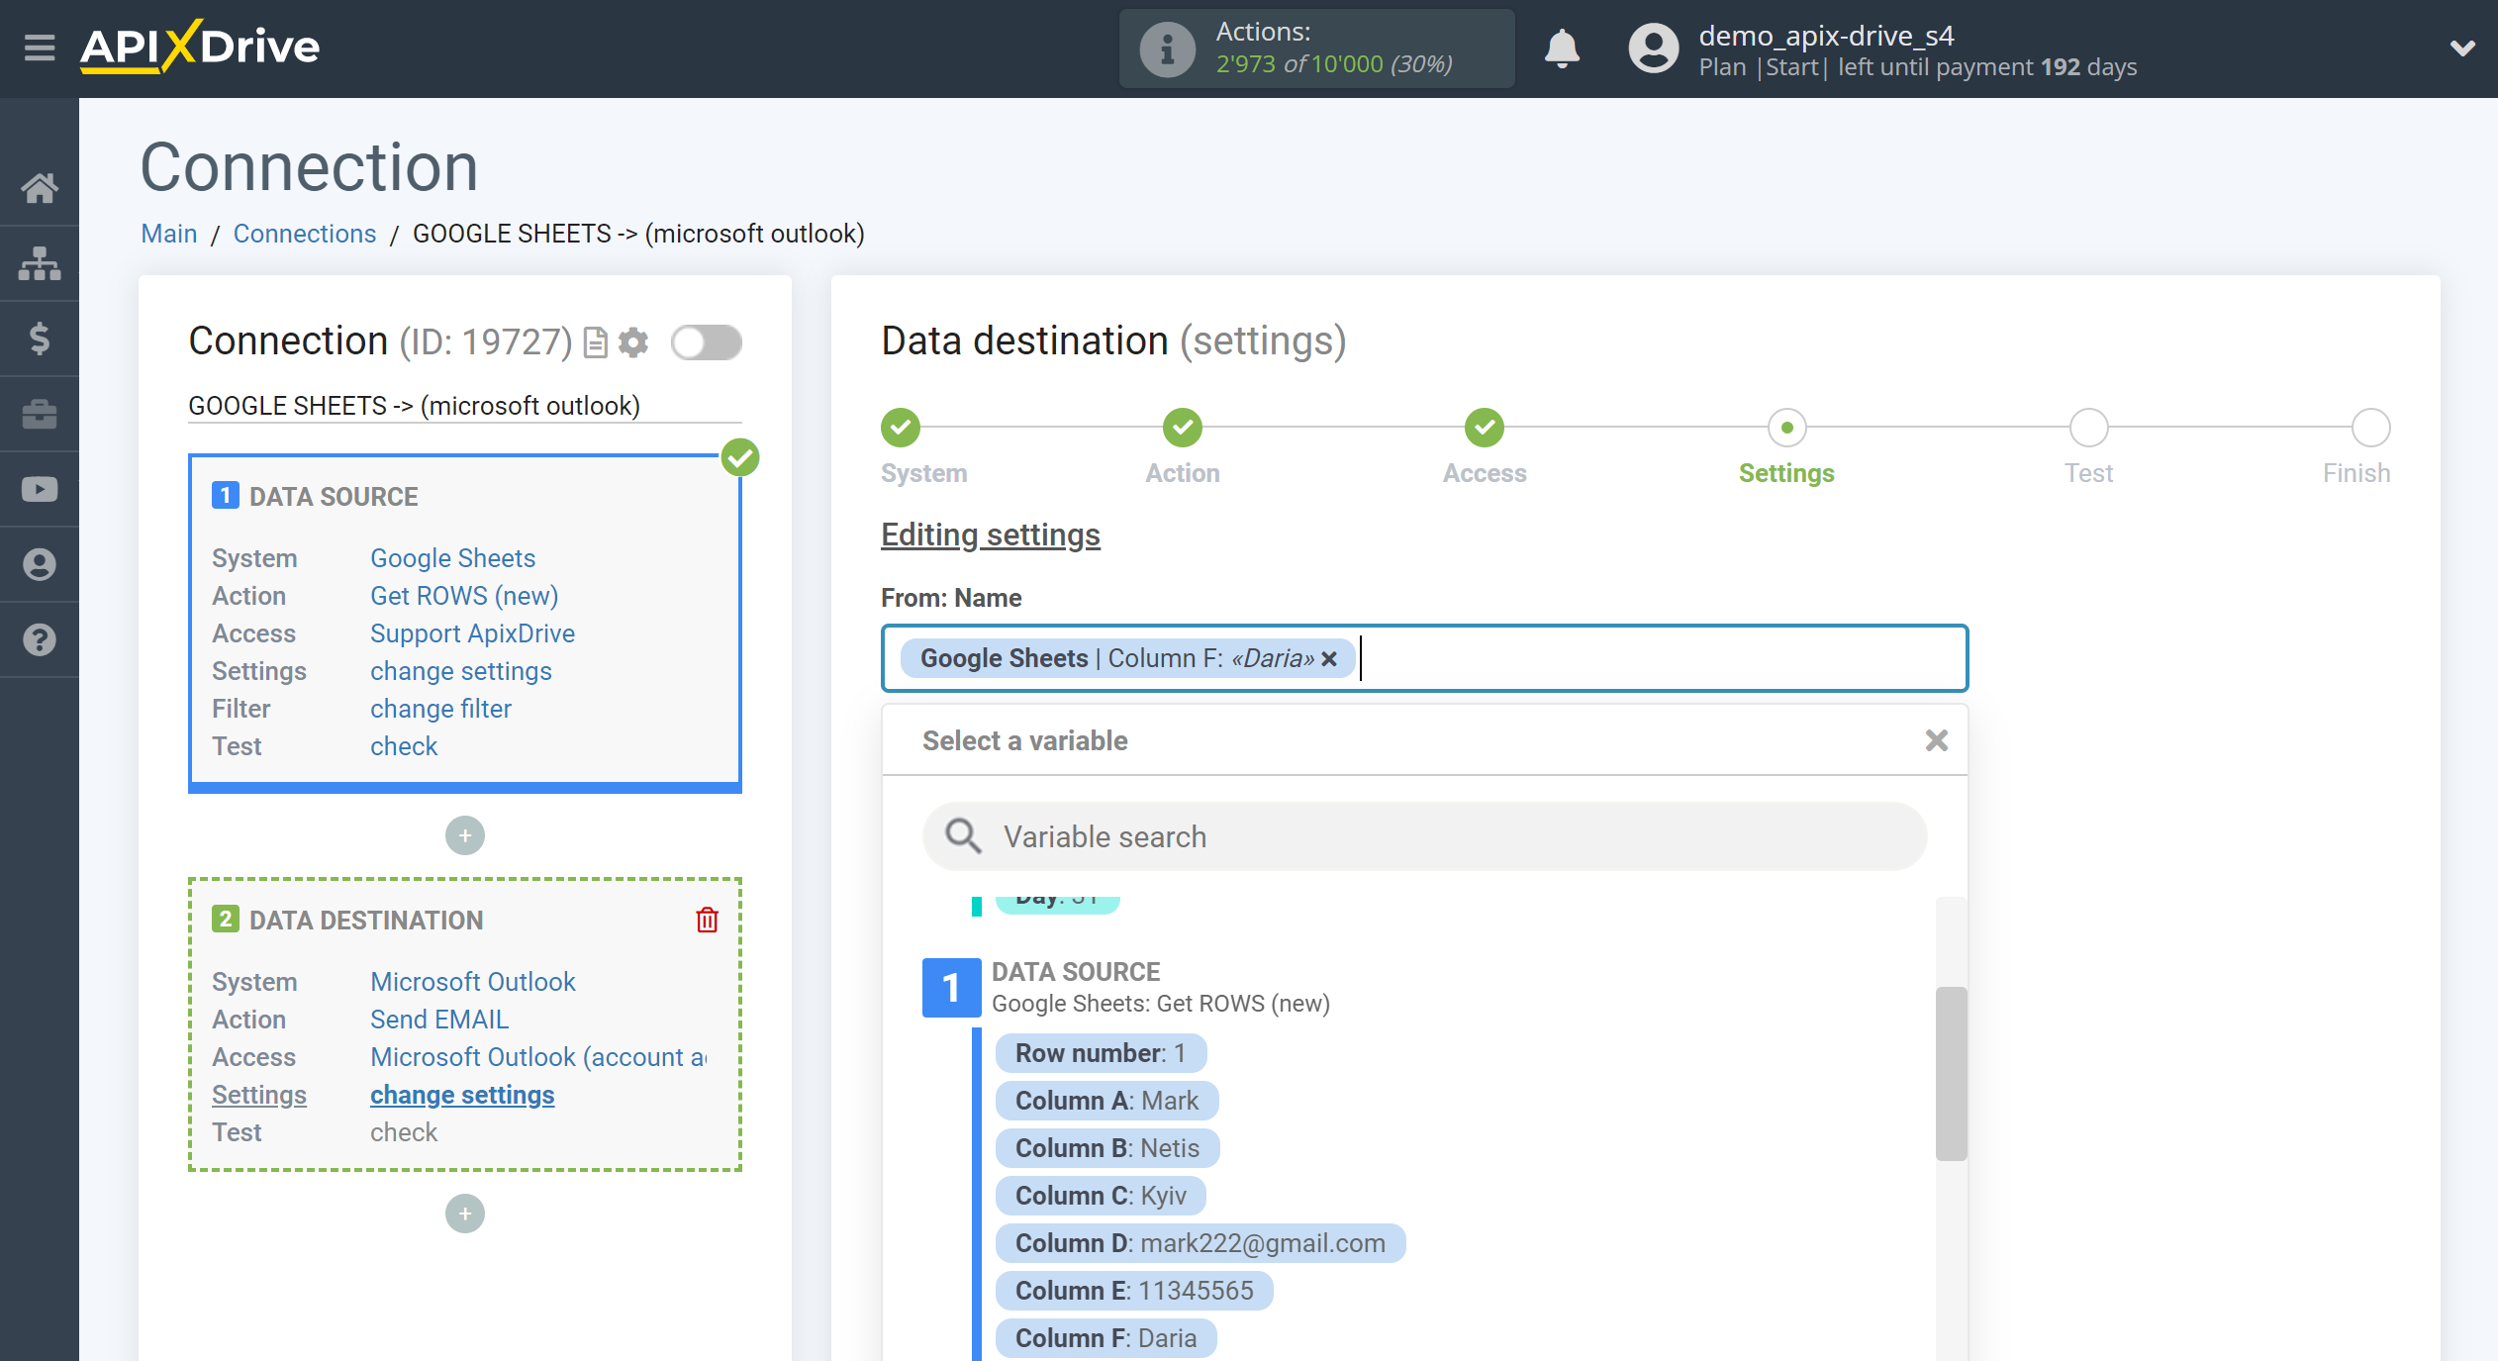Open billing dollar sidebar icon

coord(40,339)
